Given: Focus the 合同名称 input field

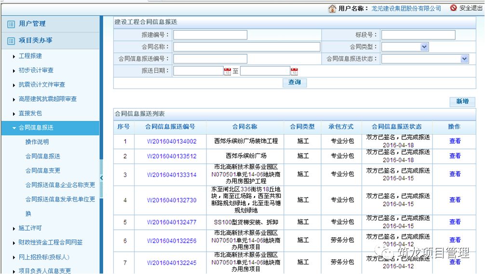Looking at the screenshot, I should (246, 47).
